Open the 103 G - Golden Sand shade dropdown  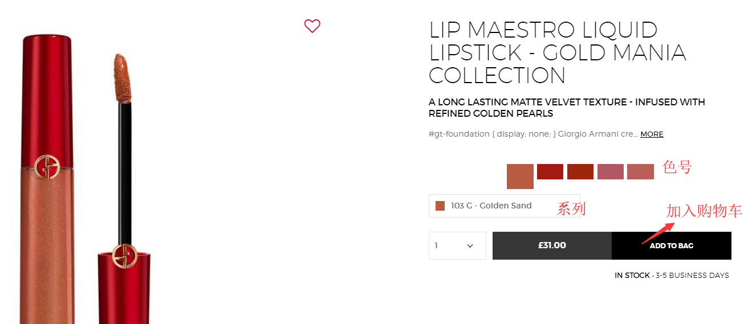click(x=504, y=206)
